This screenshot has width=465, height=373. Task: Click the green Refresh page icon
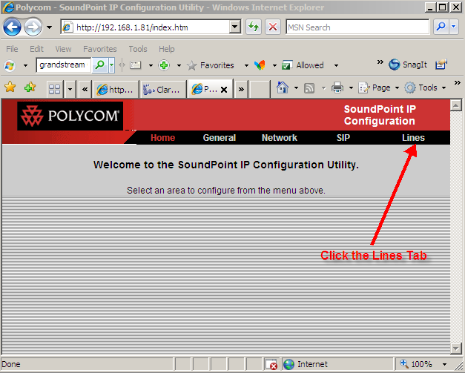pyautogui.click(x=254, y=27)
